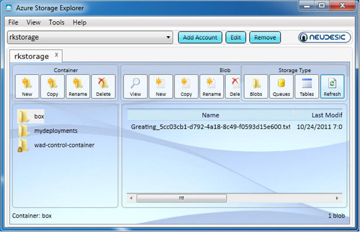Open the View menu

(33, 22)
